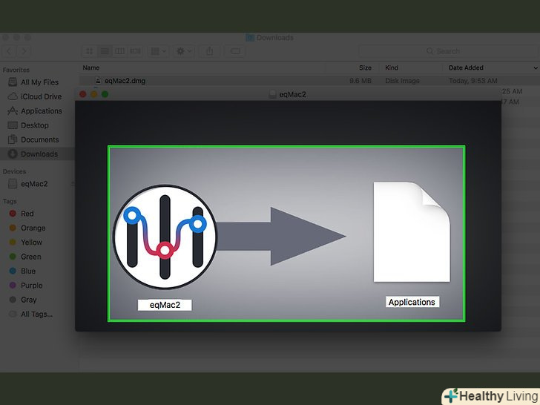Switch Finder to column view
The height and width of the screenshot is (405, 540).
pyautogui.click(x=119, y=51)
